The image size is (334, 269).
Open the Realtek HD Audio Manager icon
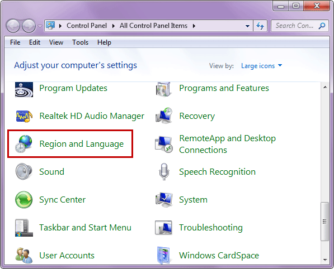click(x=24, y=116)
